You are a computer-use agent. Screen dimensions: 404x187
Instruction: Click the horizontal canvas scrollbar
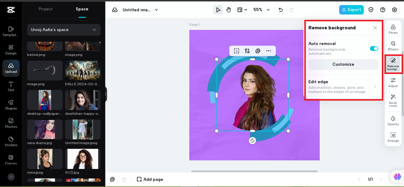click(254, 171)
